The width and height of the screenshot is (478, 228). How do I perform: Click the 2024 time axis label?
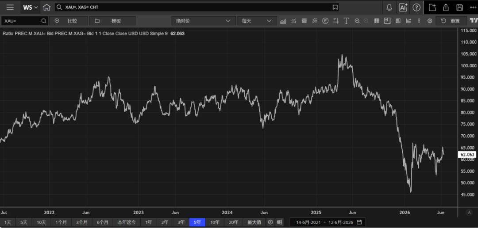point(227,212)
